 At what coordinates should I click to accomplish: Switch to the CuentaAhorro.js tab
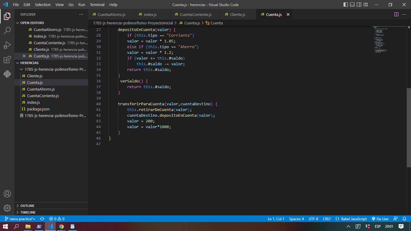click(x=111, y=14)
